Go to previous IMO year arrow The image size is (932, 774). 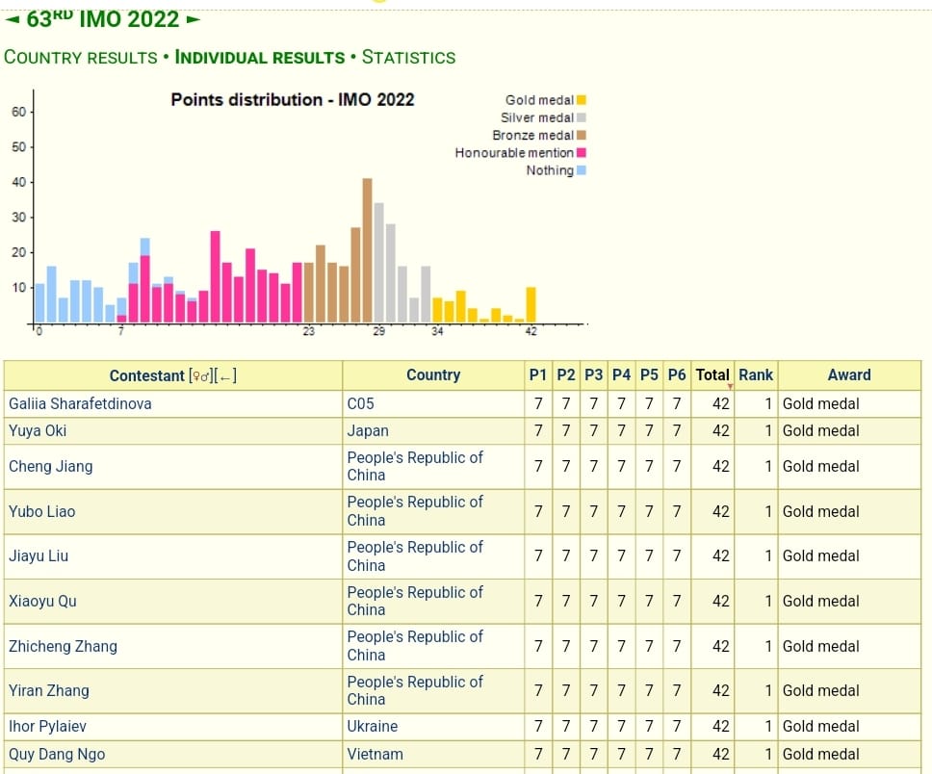click(12, 18)
